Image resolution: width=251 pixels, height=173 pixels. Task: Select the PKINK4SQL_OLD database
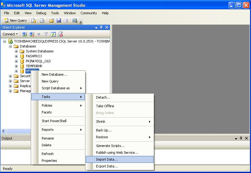[38, 61]
